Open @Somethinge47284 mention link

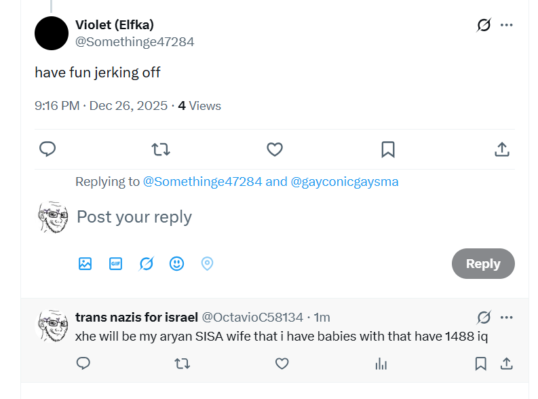point(202,182)
